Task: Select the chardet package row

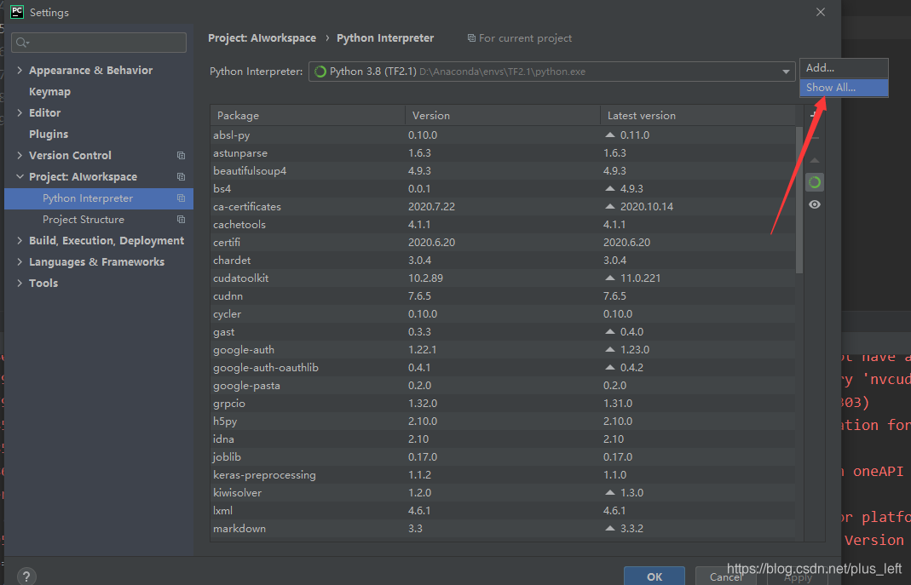Action: tap(503, 260)
